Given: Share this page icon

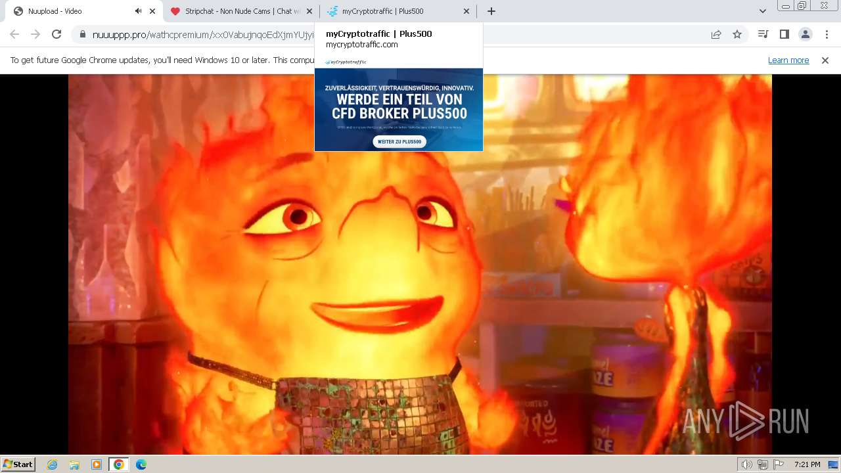Looking at the screenshot, I should [x=716, y=34].
